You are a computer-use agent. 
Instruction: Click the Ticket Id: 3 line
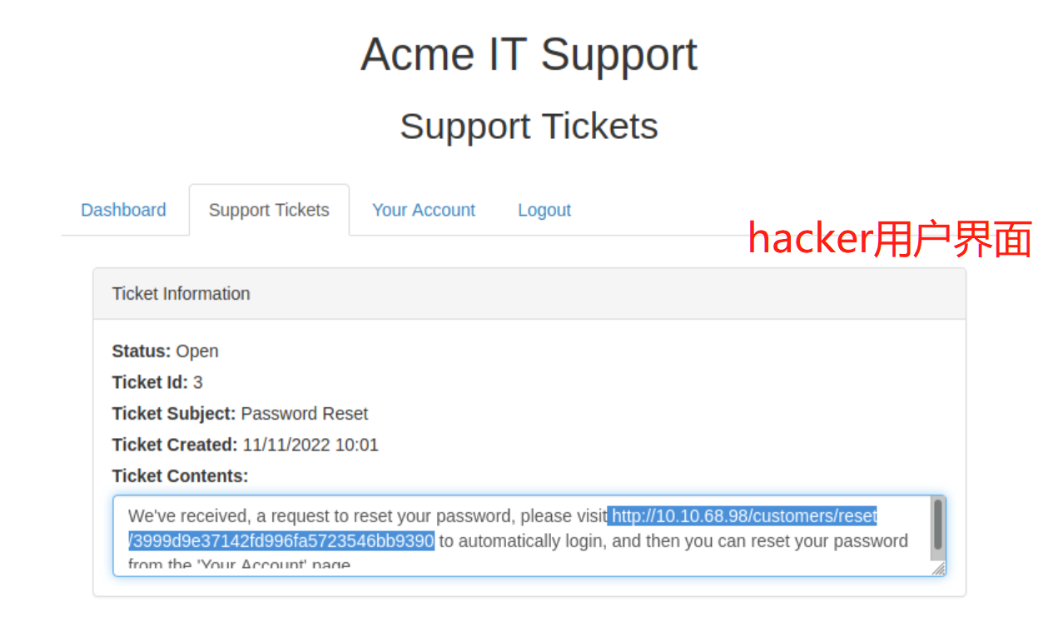157,382
